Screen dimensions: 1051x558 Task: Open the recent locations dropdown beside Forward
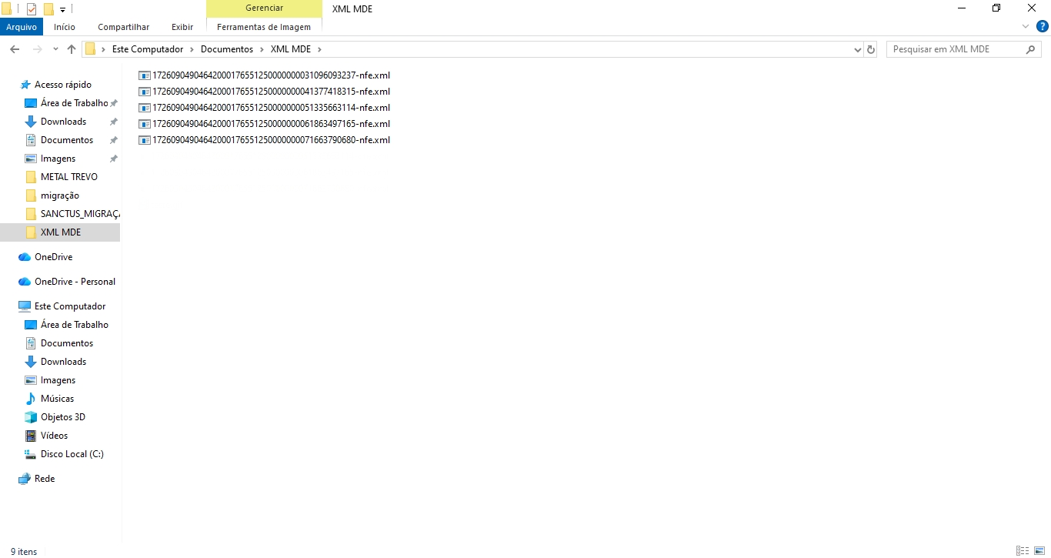coord(55,49)
